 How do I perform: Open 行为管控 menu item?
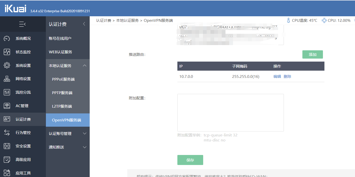[x=23, y=133]
